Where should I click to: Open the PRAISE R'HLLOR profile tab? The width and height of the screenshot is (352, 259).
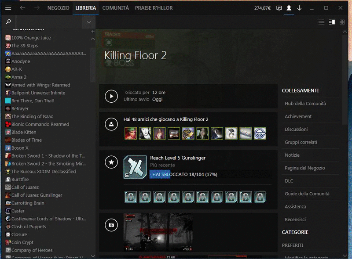click(154, 8)
